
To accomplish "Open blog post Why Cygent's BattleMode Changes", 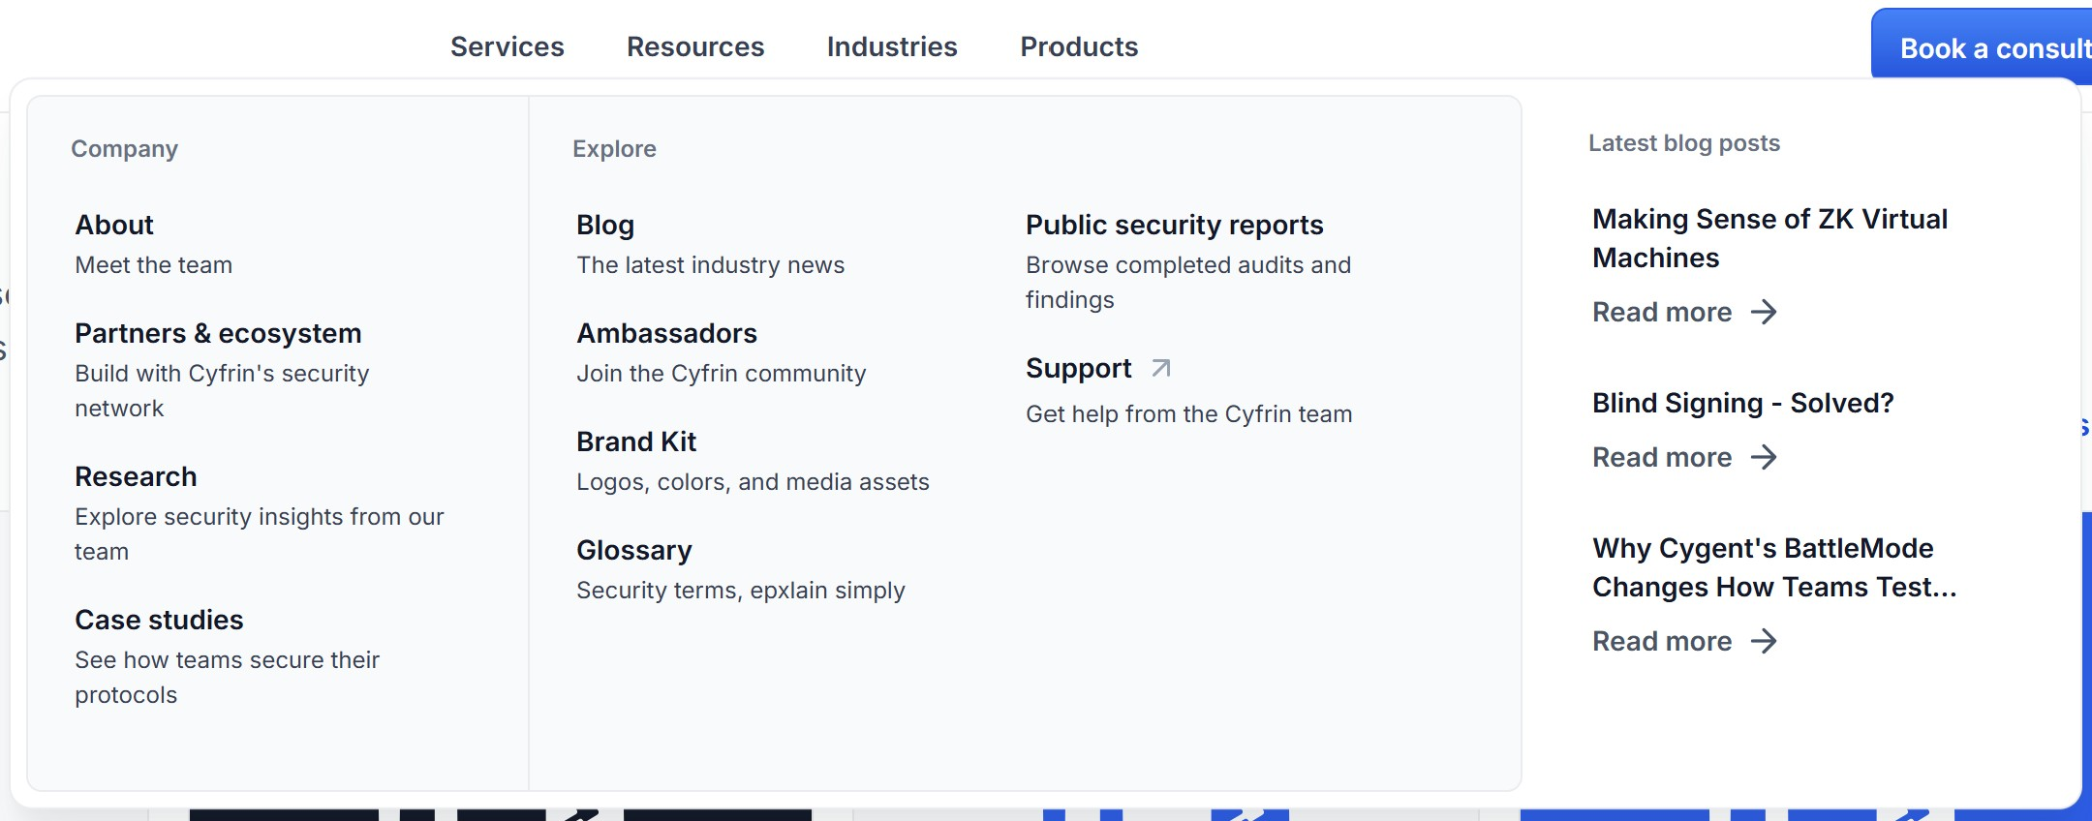I will click(1774, 567).
